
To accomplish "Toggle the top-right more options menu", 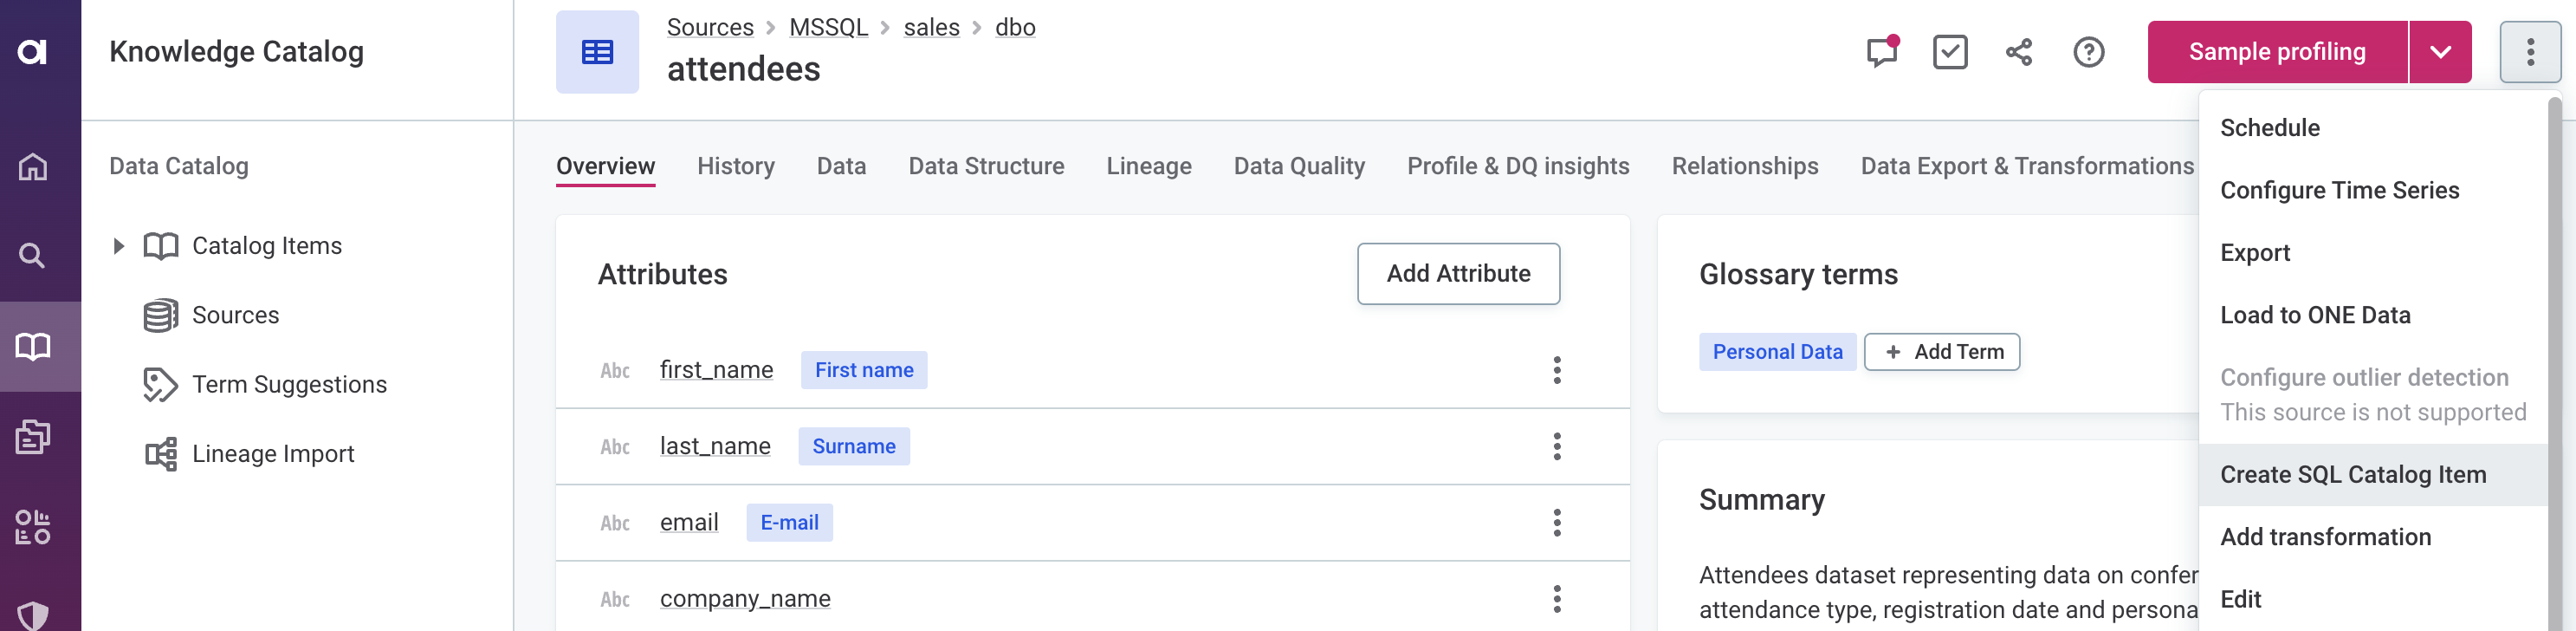I will (x=2530, y=52).
